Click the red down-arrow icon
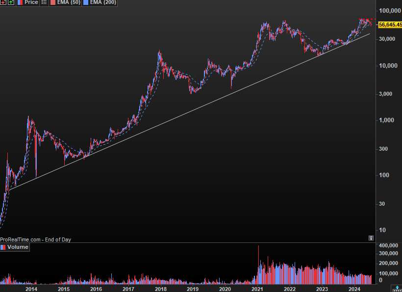This screenshot has height=292, width=402. coord(3,2)
